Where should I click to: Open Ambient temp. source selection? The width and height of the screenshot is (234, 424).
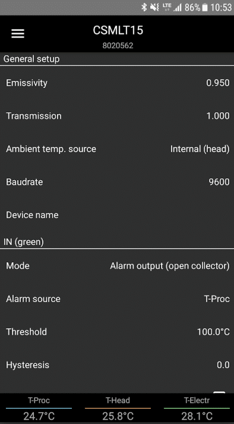tap(117, 149)
